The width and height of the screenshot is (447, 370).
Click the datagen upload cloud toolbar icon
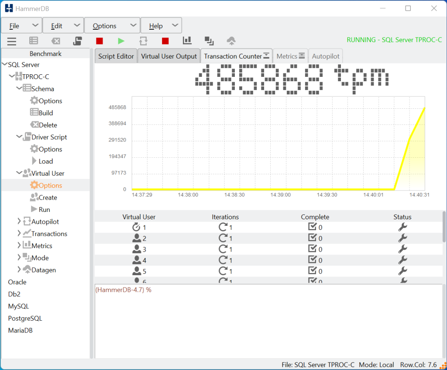[x=231, y=41]
